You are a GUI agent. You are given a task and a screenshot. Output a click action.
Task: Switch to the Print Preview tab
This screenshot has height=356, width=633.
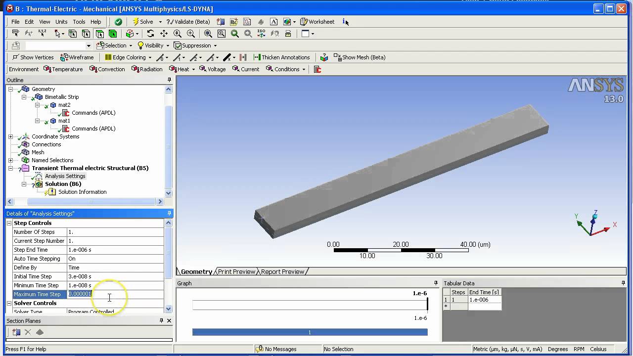click(236, 271)
